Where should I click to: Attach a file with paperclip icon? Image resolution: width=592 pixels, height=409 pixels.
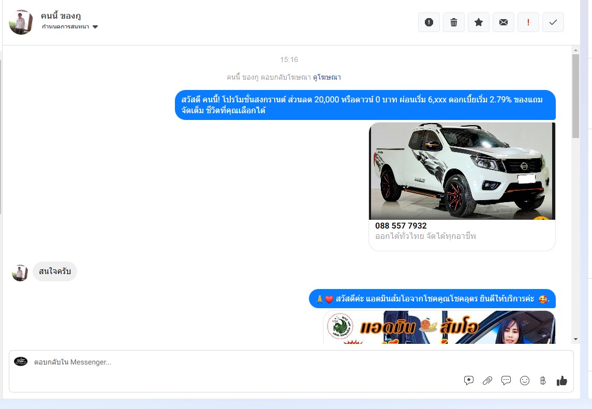pos(487,381)
